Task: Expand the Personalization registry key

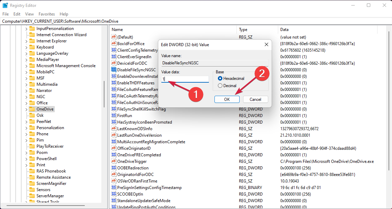Action: pyautogui.click(x=26, y=128)
